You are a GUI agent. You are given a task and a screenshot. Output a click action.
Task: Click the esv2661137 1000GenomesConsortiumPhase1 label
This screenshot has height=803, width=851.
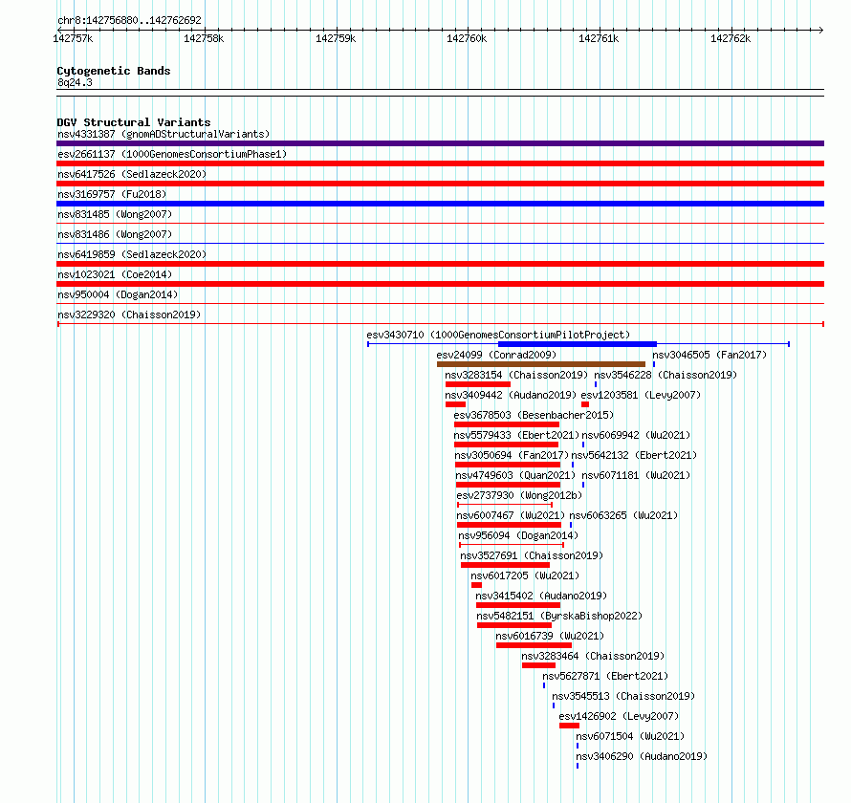(x=172, y=154)
